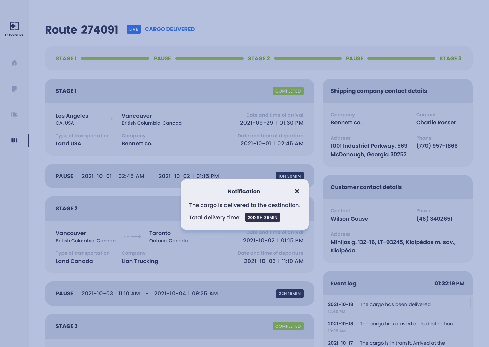This screenshot has height=347, width=489.
Task: Click shipping company phone (770) 957-1866
Action: tap(437, 146)
